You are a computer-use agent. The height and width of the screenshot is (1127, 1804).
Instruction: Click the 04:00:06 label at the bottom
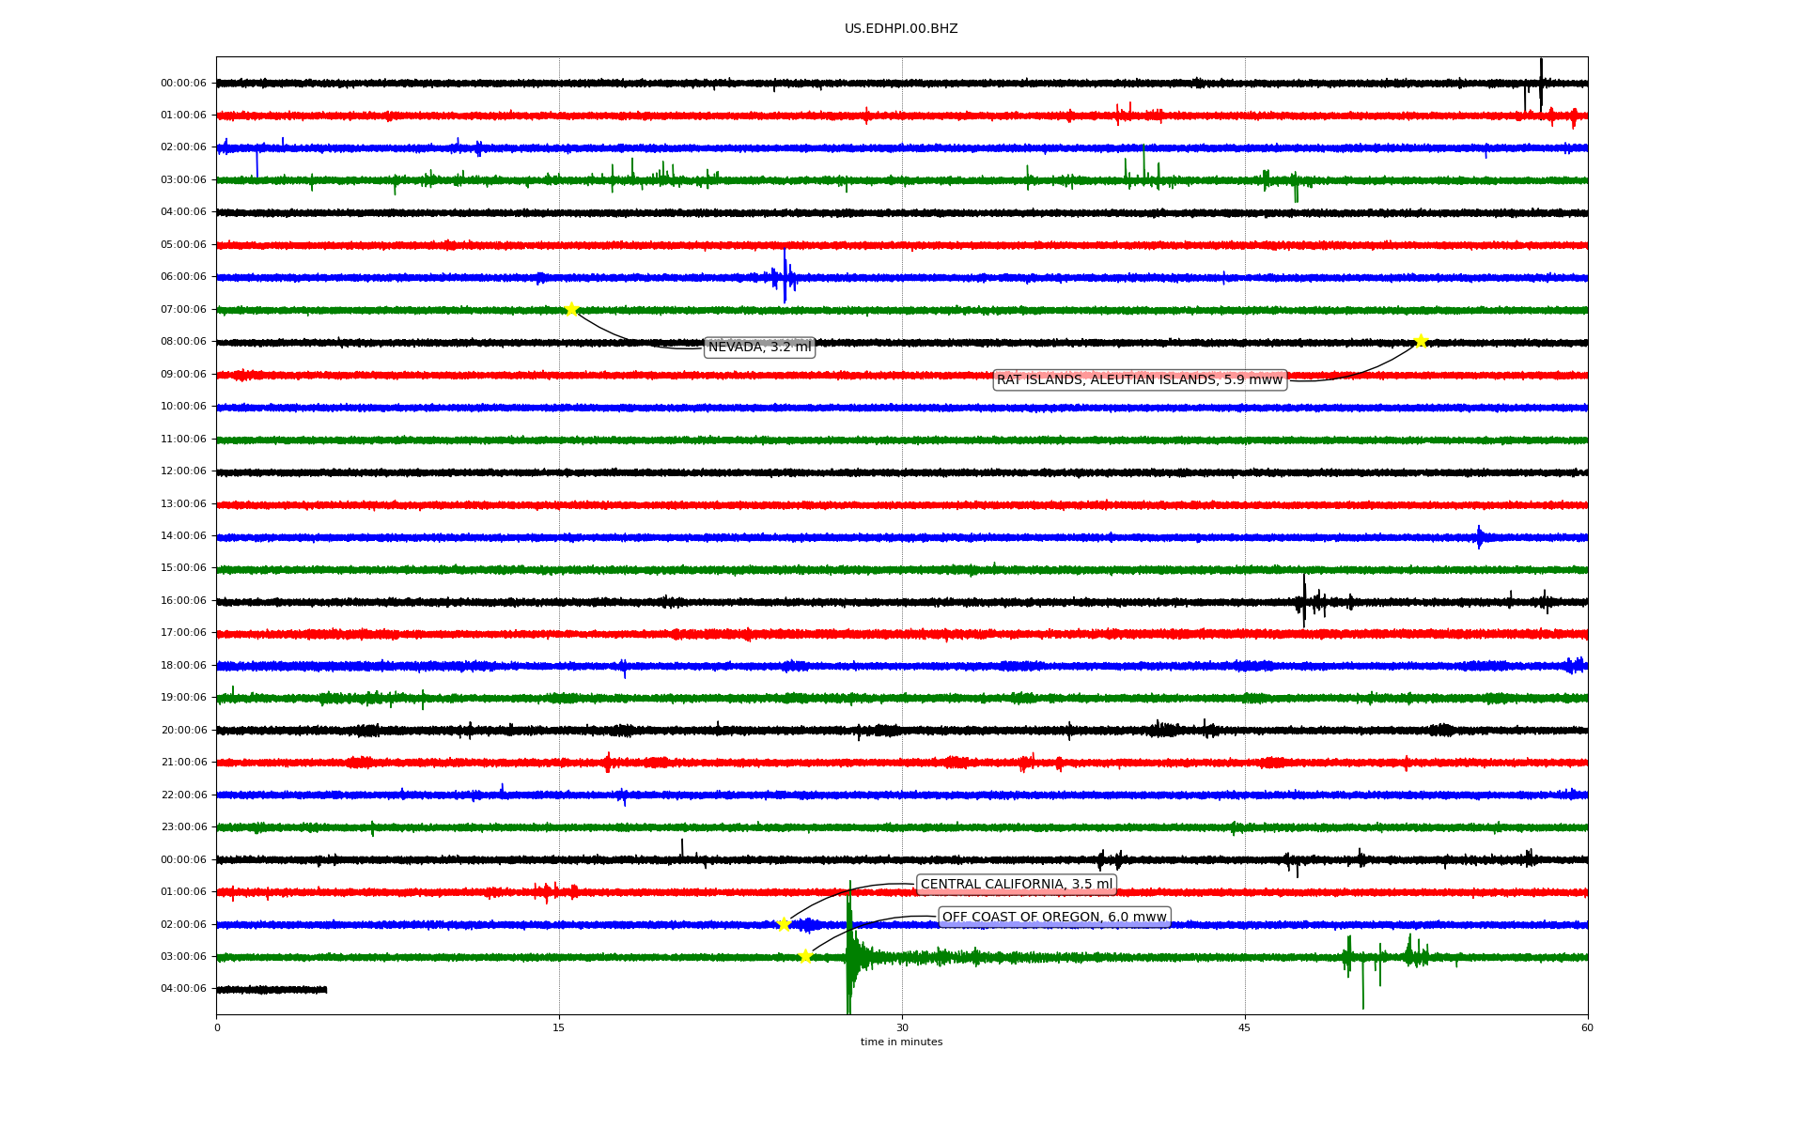pyautogui.click(x=183, y=989)
